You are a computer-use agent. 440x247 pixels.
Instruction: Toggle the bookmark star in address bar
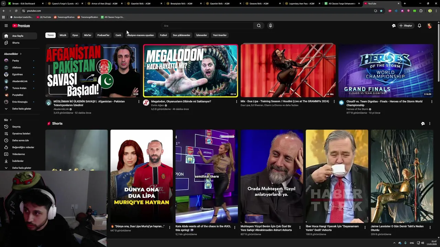(381, 11)
